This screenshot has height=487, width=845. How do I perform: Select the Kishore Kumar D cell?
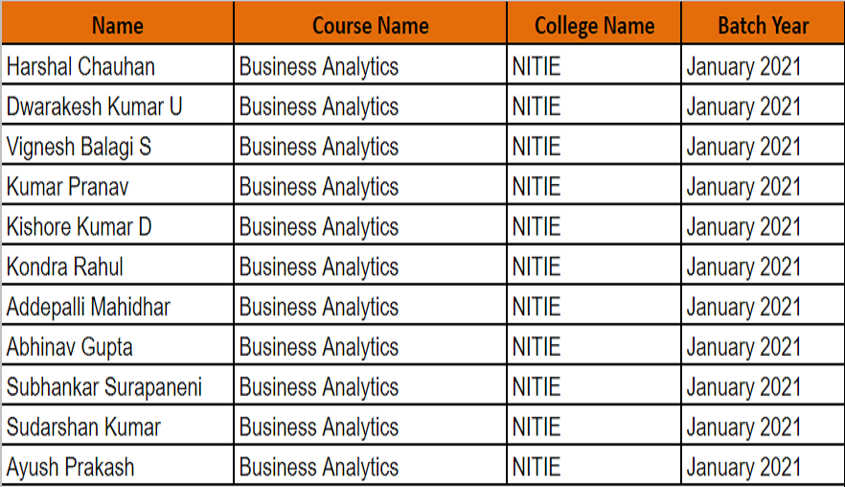[80, 227]
